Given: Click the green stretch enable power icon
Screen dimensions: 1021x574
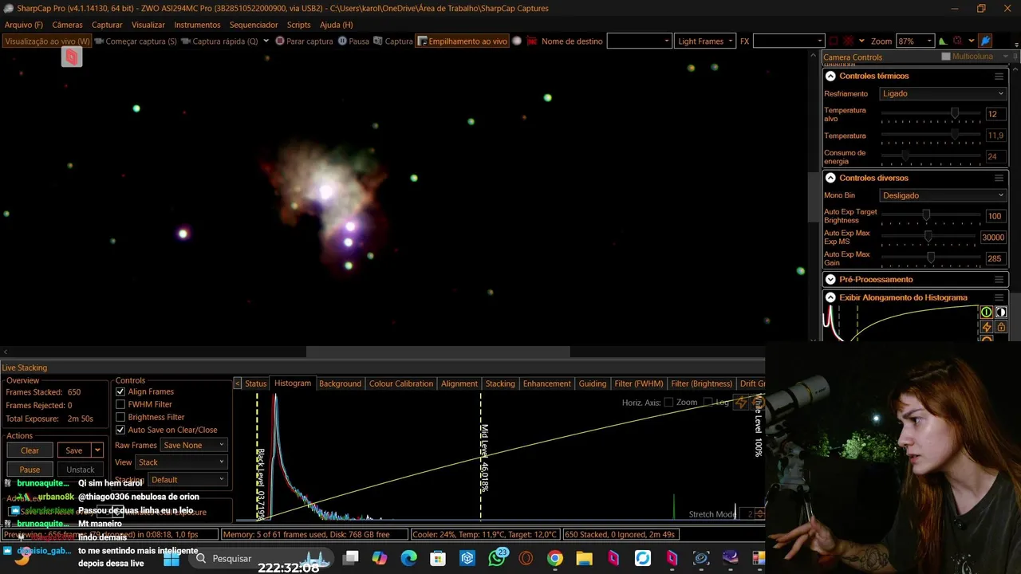Looking at the screenshot, I should tap(987, 312).
